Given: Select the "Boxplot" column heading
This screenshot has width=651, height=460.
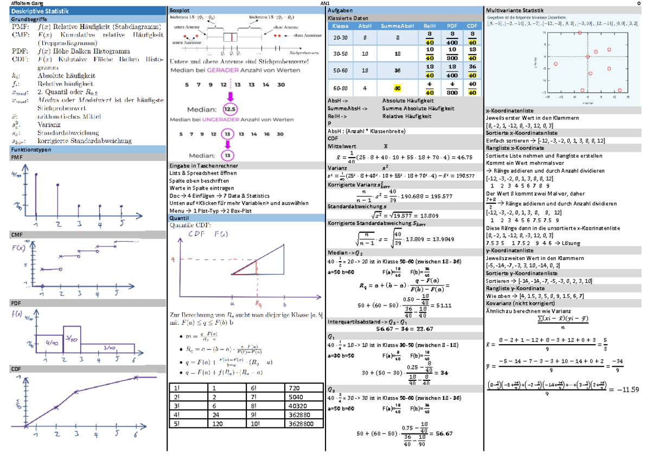Looking at the screenshot, I should (x=180, y=11).
